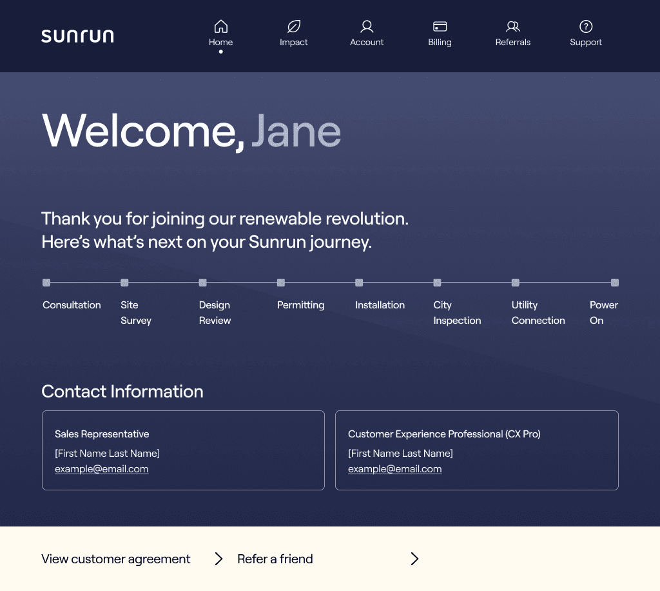Click the Installation step label

[380, 305]
